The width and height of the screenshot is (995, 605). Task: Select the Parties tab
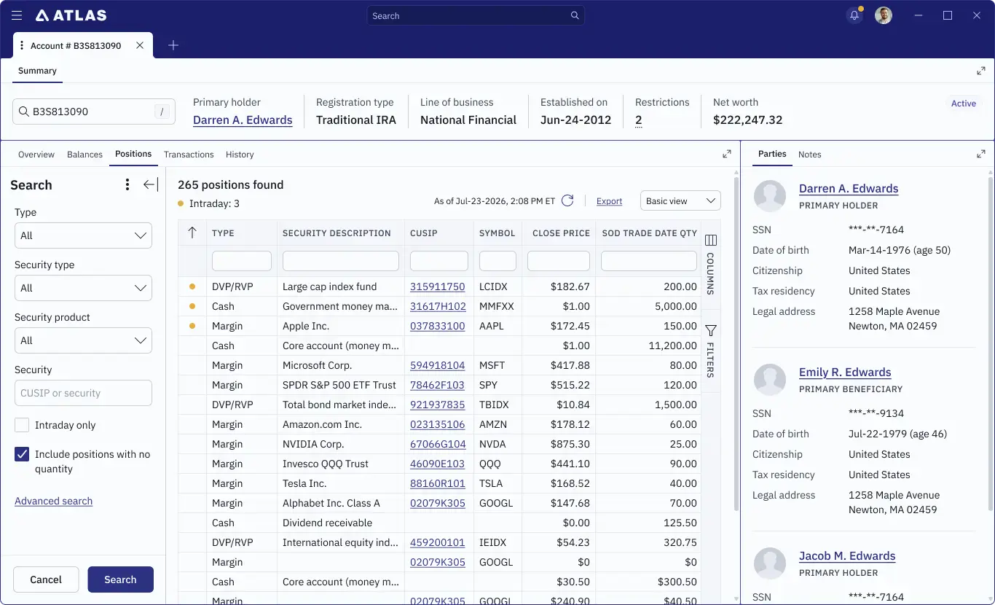[x=772, y=154]
